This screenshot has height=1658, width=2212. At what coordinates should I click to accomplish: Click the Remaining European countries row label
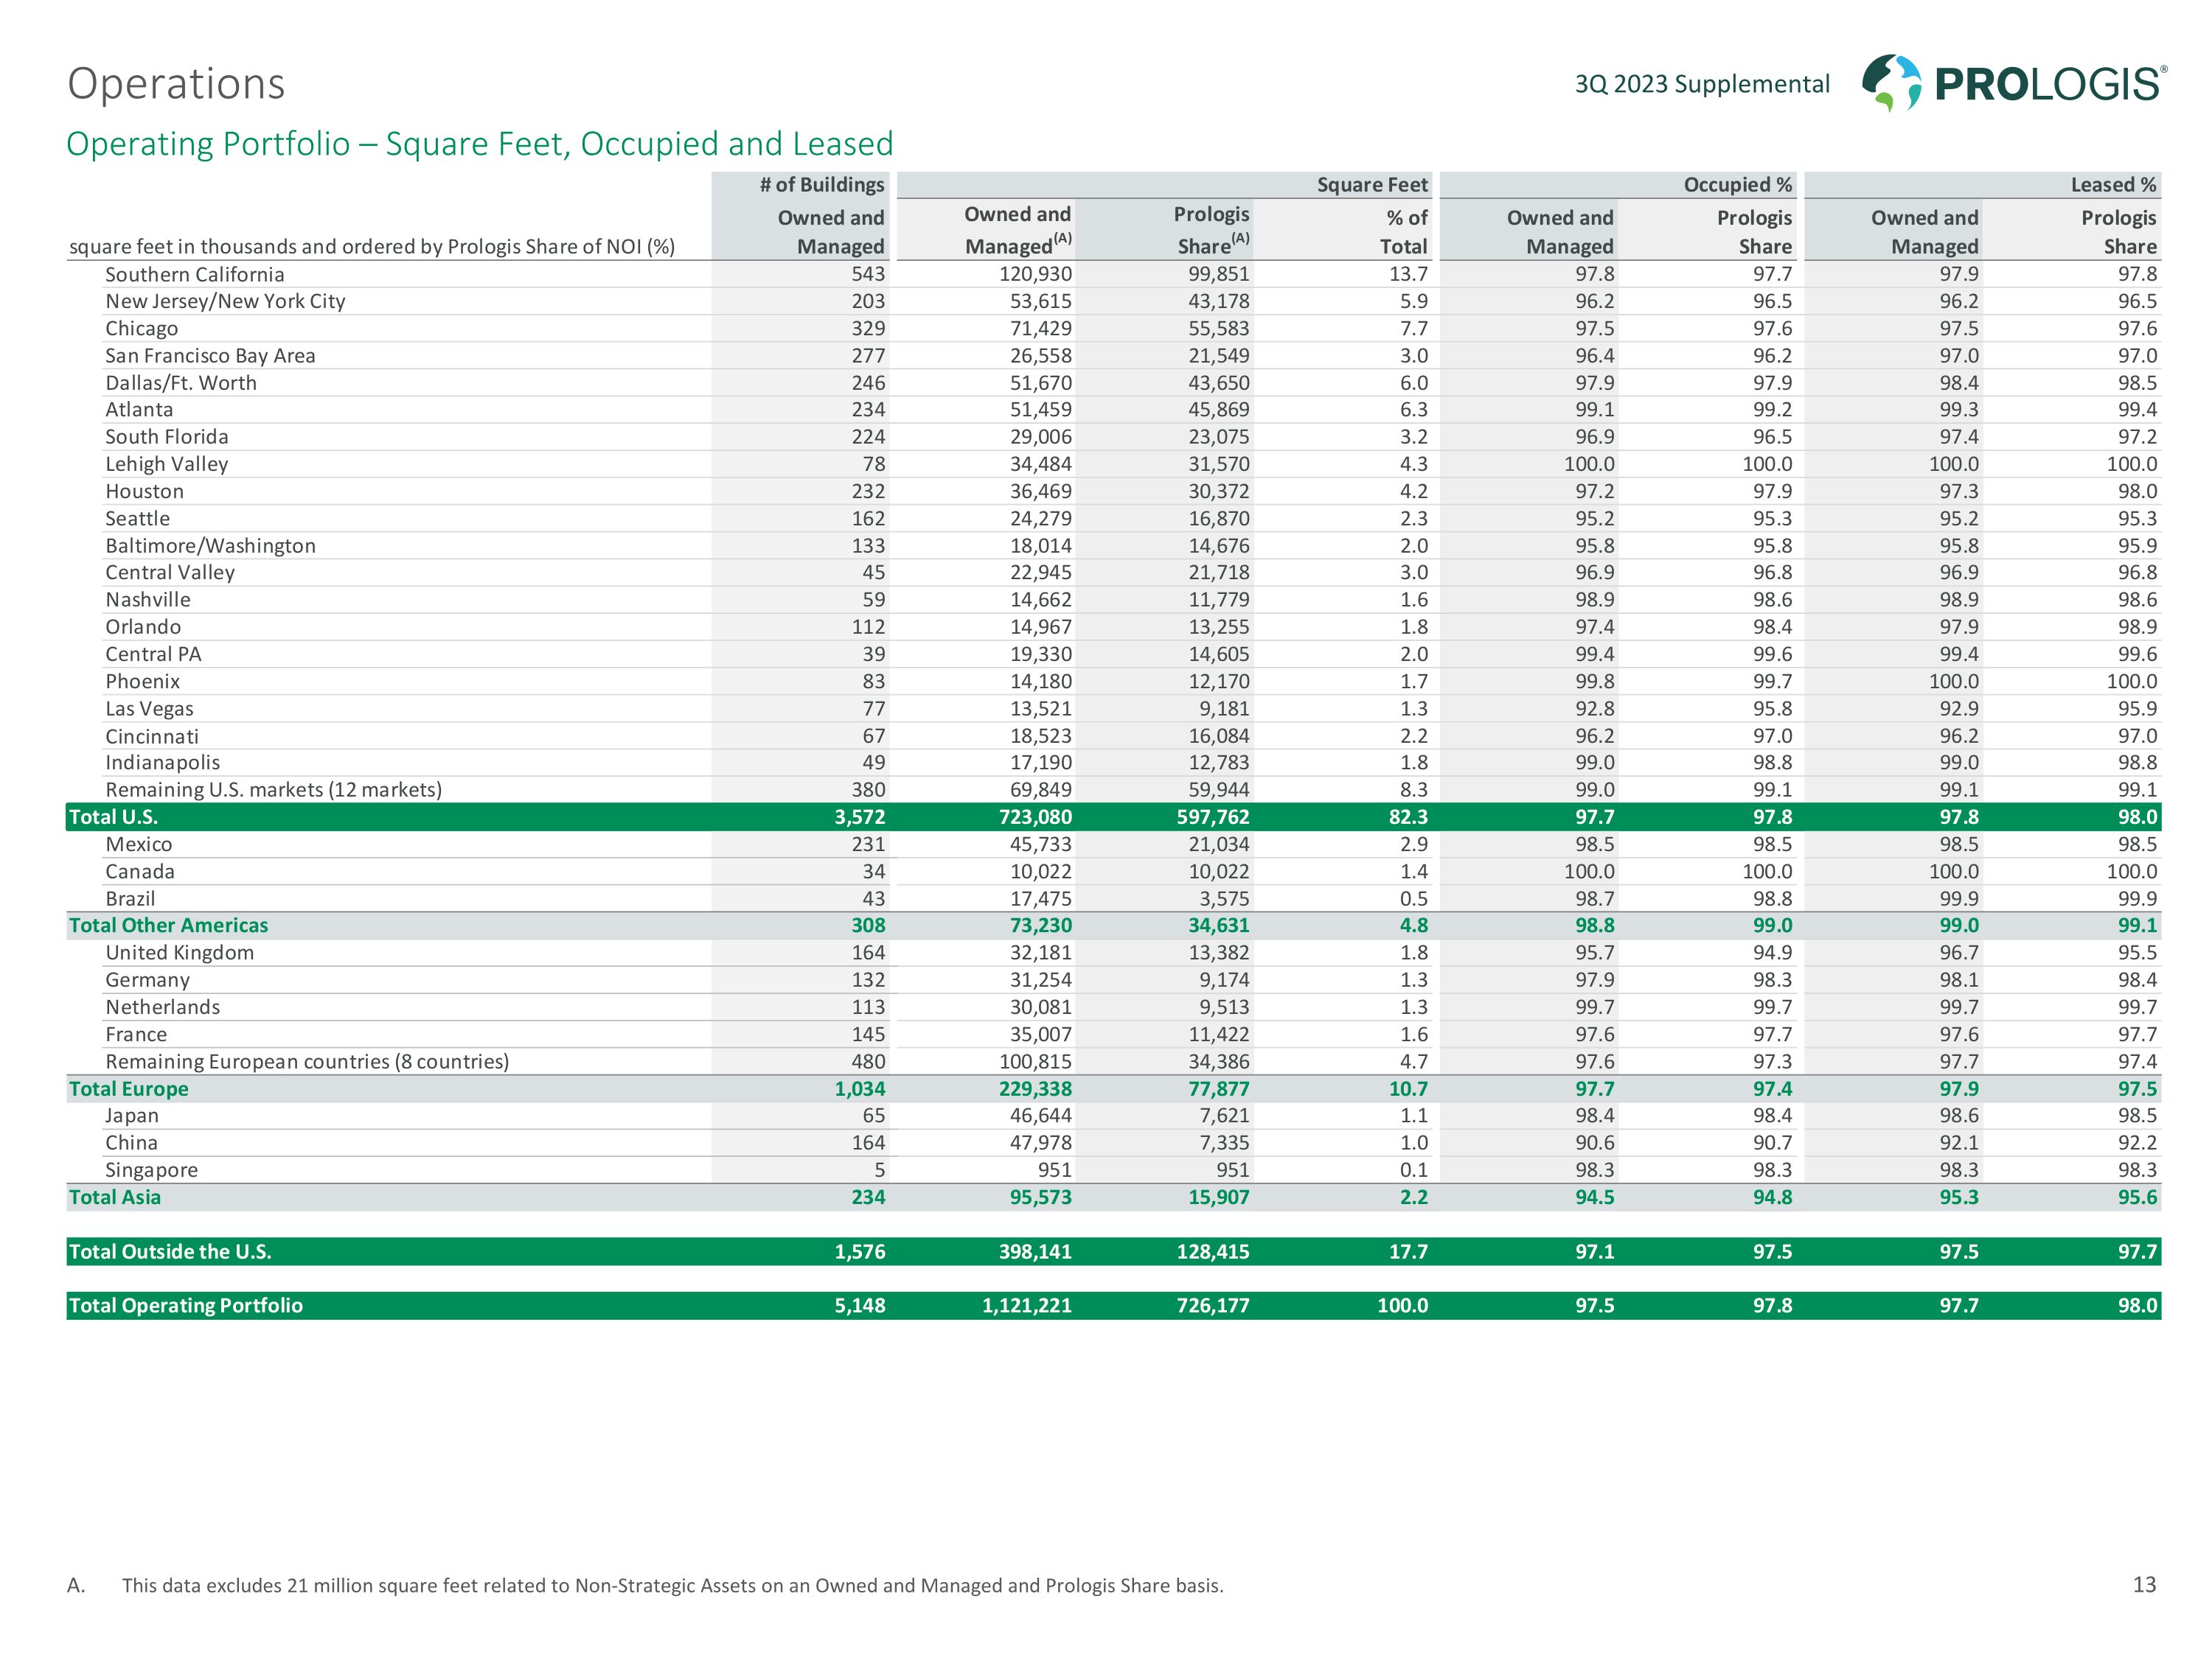(x=307, y=1063)
